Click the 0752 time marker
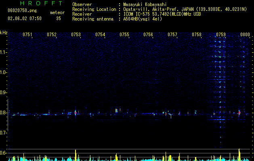Image resolution: width=254 pixels, height=161 pixels. click(52, 35)
